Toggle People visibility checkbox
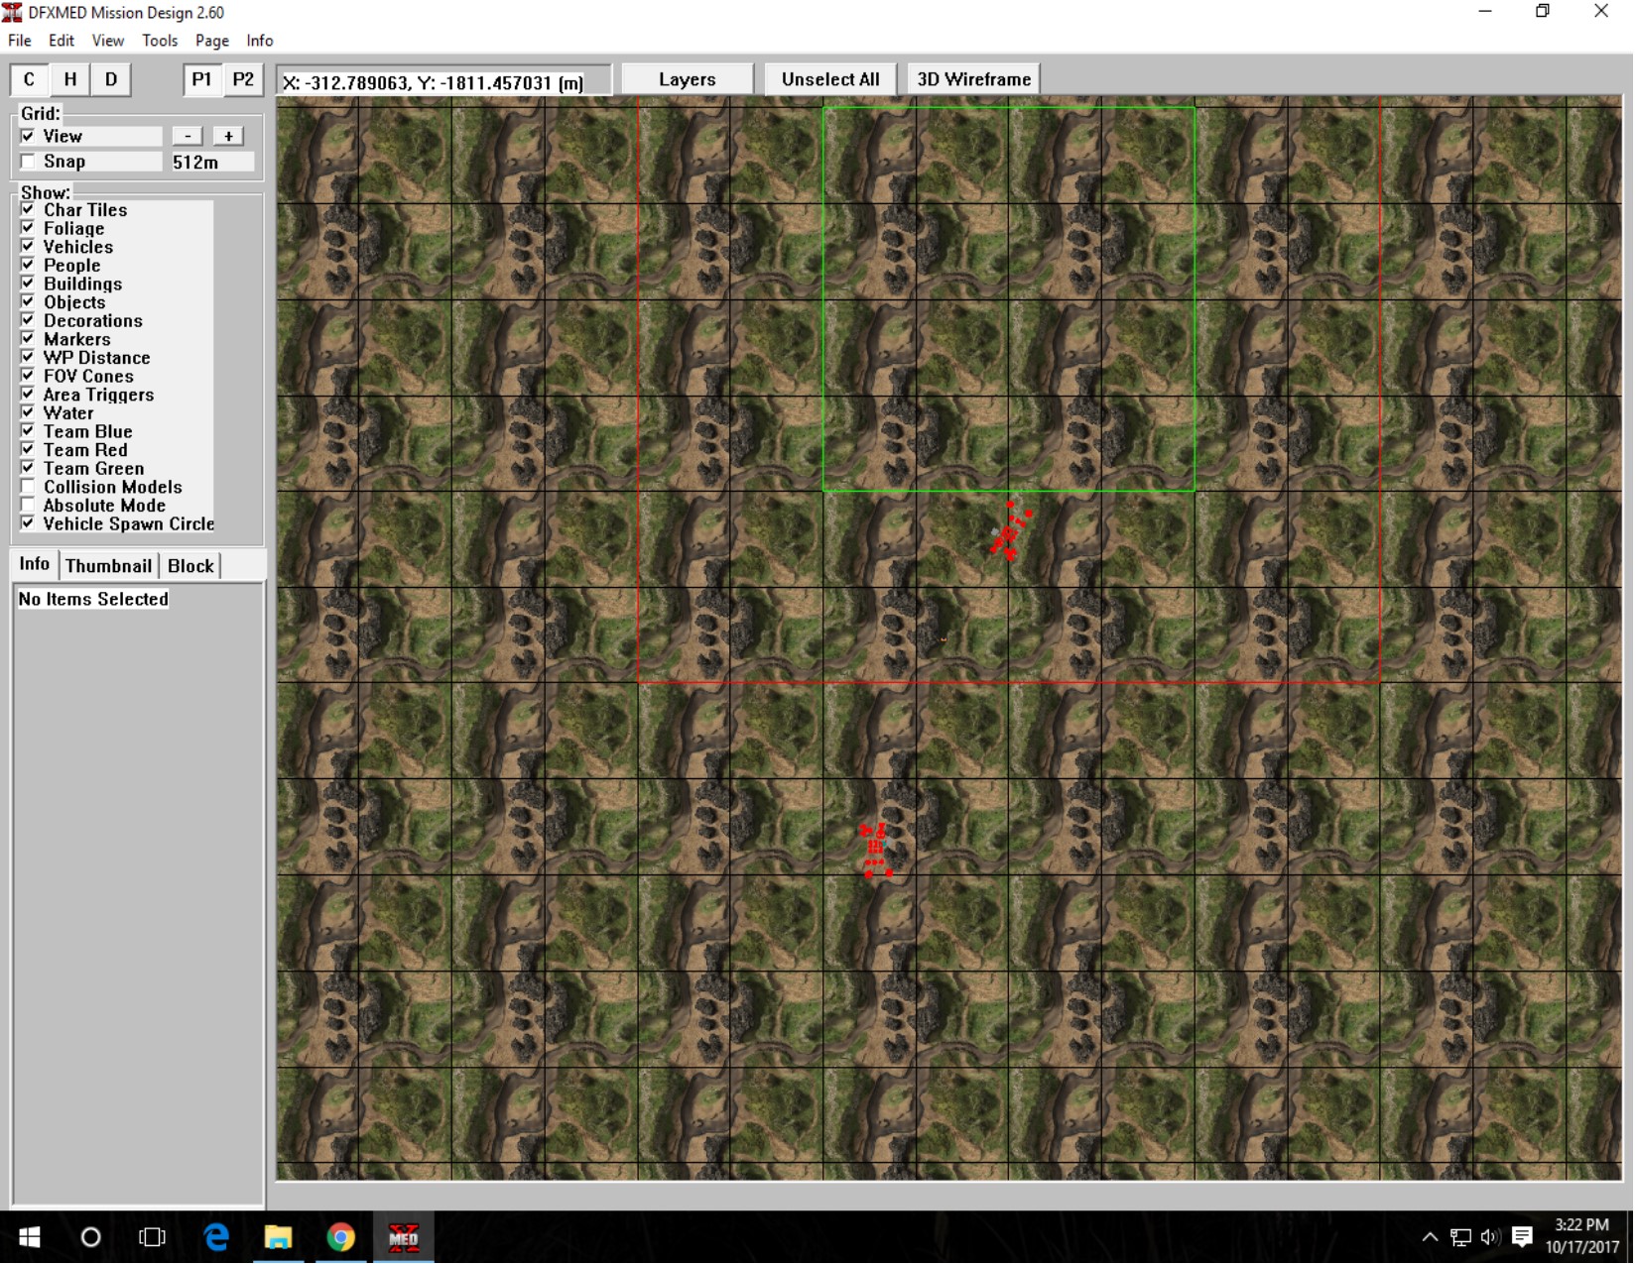This screenshot has width=1637, height=1264. click(28, 266)
